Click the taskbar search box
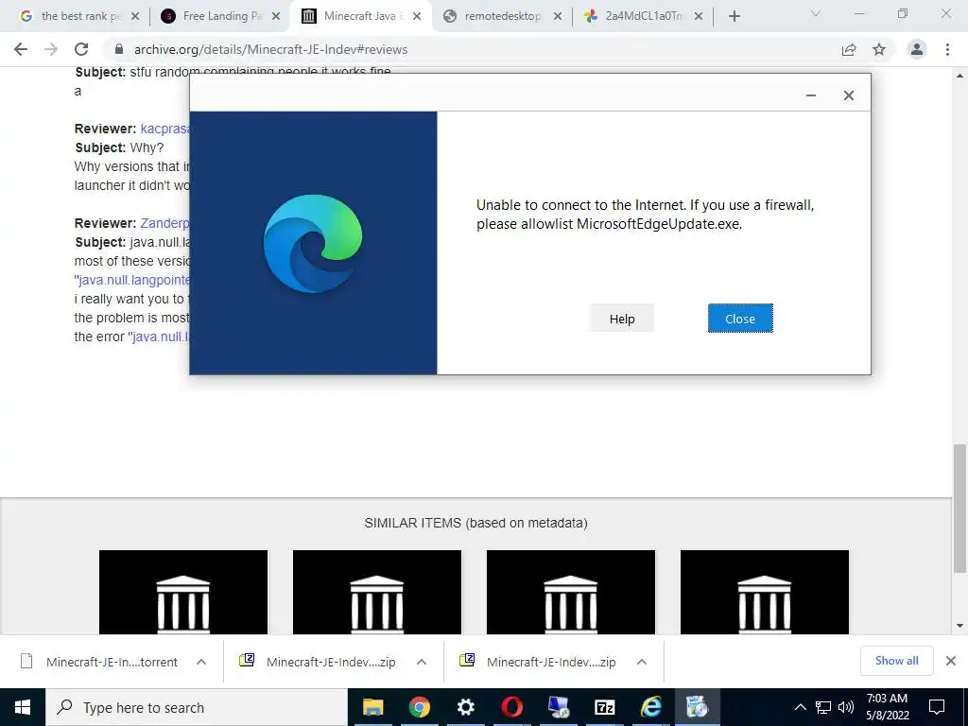This screenshot has width=968, height=726. coord(197,707)
